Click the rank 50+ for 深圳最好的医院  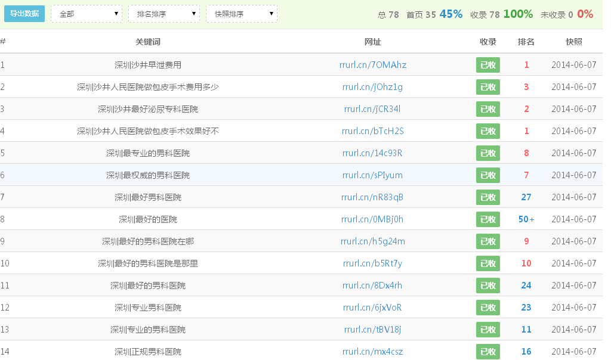526,219
